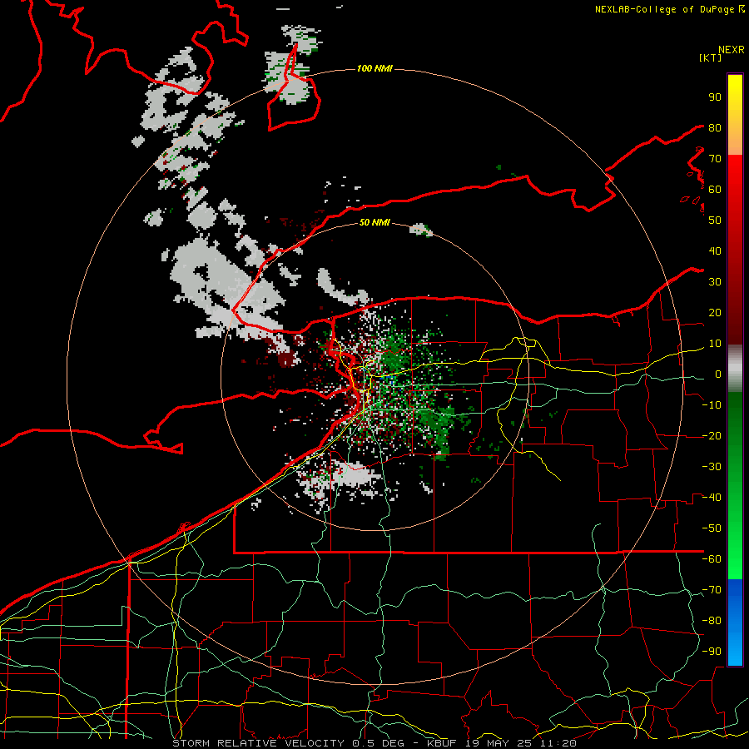
Task: Click the 40 value on the velocity scale
Action: [x=715, y=251]
